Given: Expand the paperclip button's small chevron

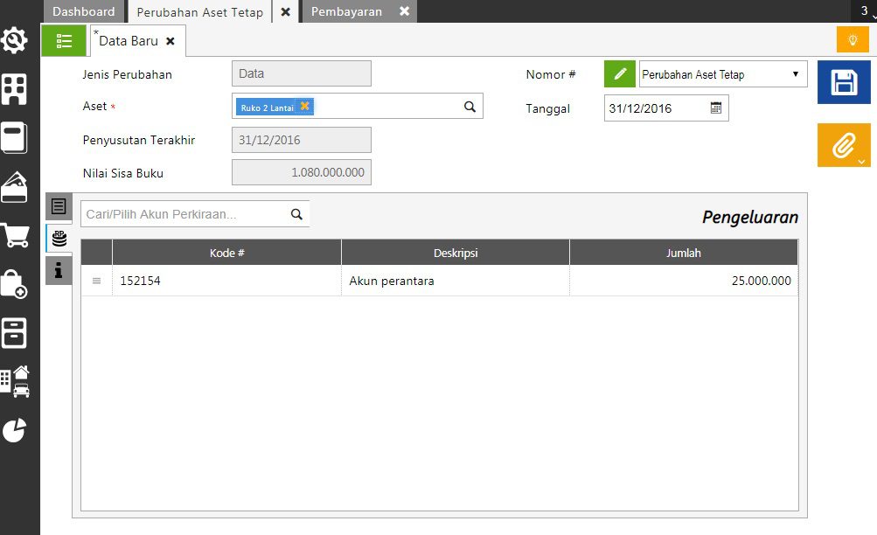Looking at the screenshot, I should (861, 161).
